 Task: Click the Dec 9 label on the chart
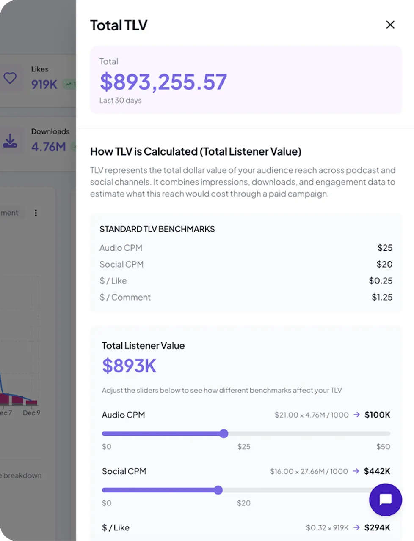click(x=31, y=413)
